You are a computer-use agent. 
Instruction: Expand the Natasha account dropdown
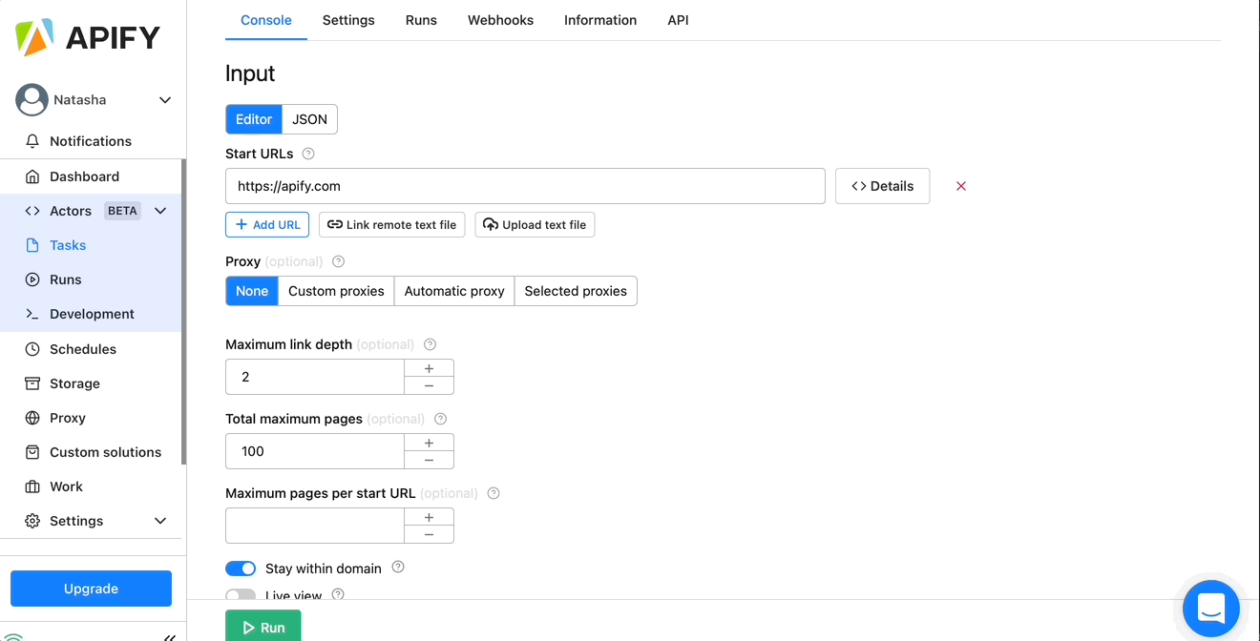165,100
